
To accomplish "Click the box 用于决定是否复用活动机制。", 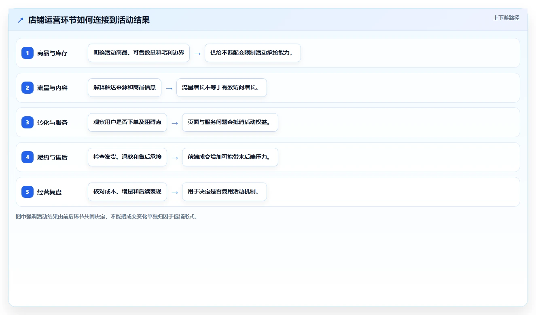I will point(225,192).
